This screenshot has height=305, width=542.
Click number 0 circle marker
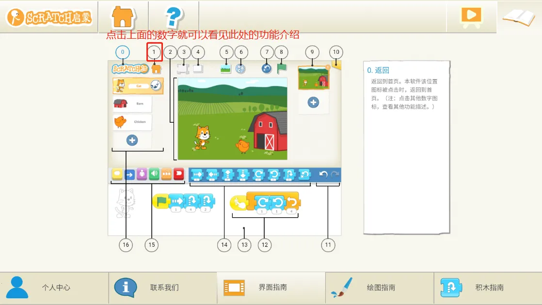pos(123,52)
